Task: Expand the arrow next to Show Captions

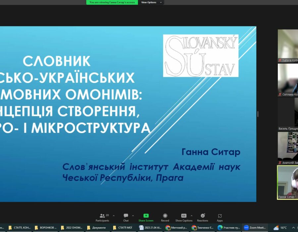Action: [x=191, y=215]
